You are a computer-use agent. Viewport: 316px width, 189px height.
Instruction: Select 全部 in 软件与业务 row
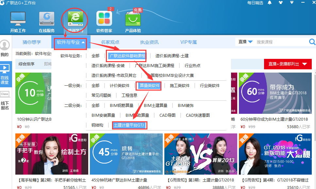95,56
